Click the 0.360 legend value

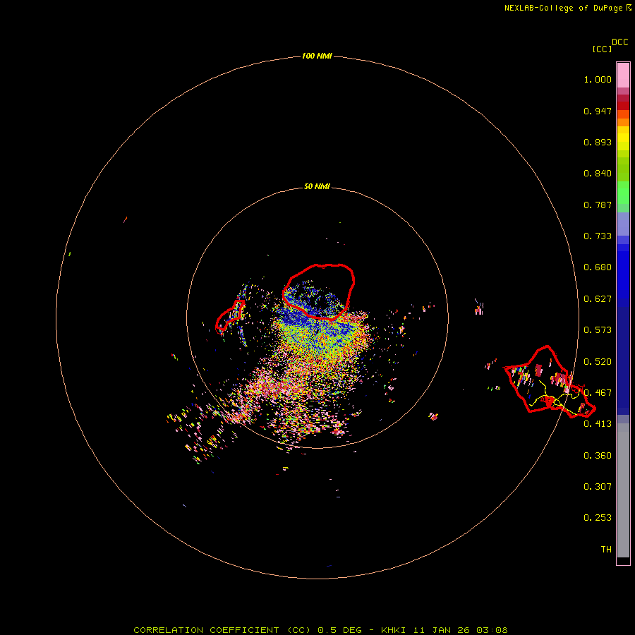(x=598, y=456)
